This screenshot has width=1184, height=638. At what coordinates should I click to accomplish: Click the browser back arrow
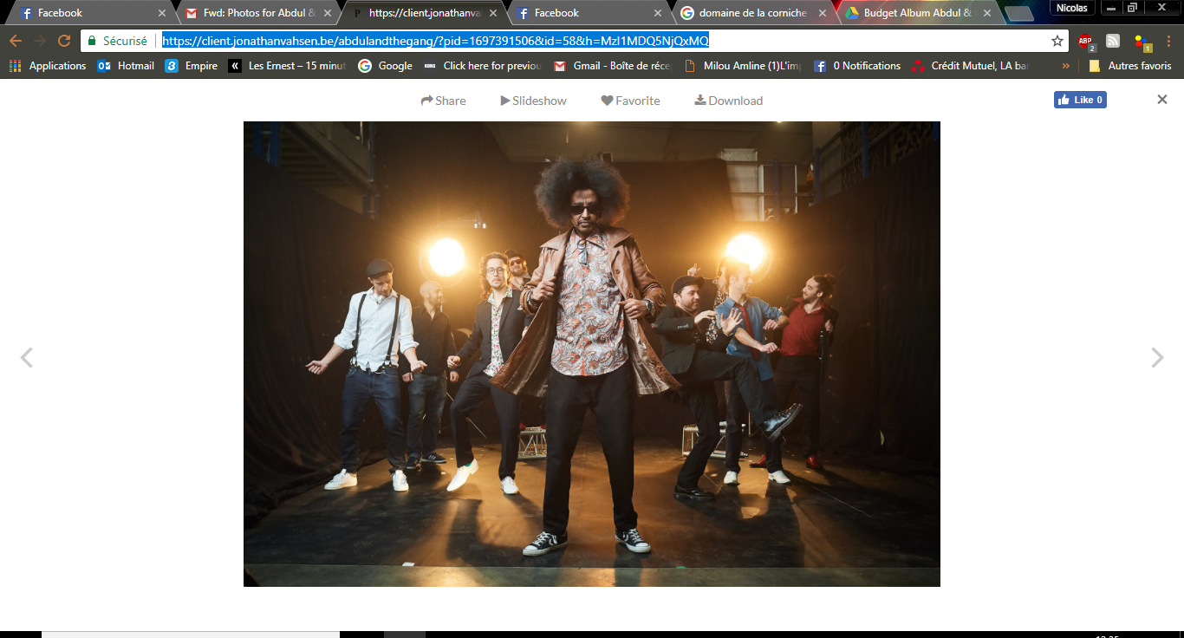[x=16, y=41]
